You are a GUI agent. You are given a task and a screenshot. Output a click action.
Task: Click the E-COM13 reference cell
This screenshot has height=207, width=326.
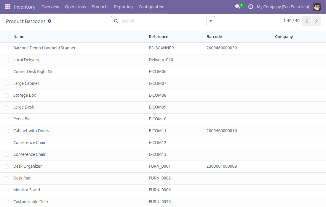[x=158, y=154]
